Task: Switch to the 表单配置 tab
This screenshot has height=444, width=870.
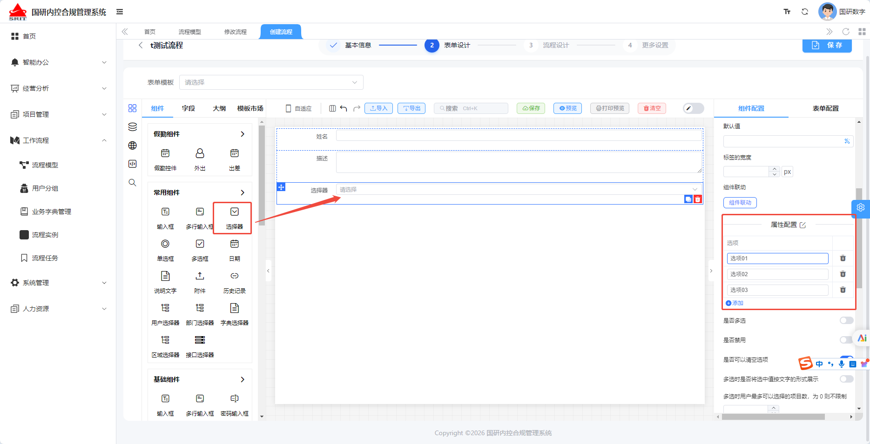Action: tap(825, 108)
